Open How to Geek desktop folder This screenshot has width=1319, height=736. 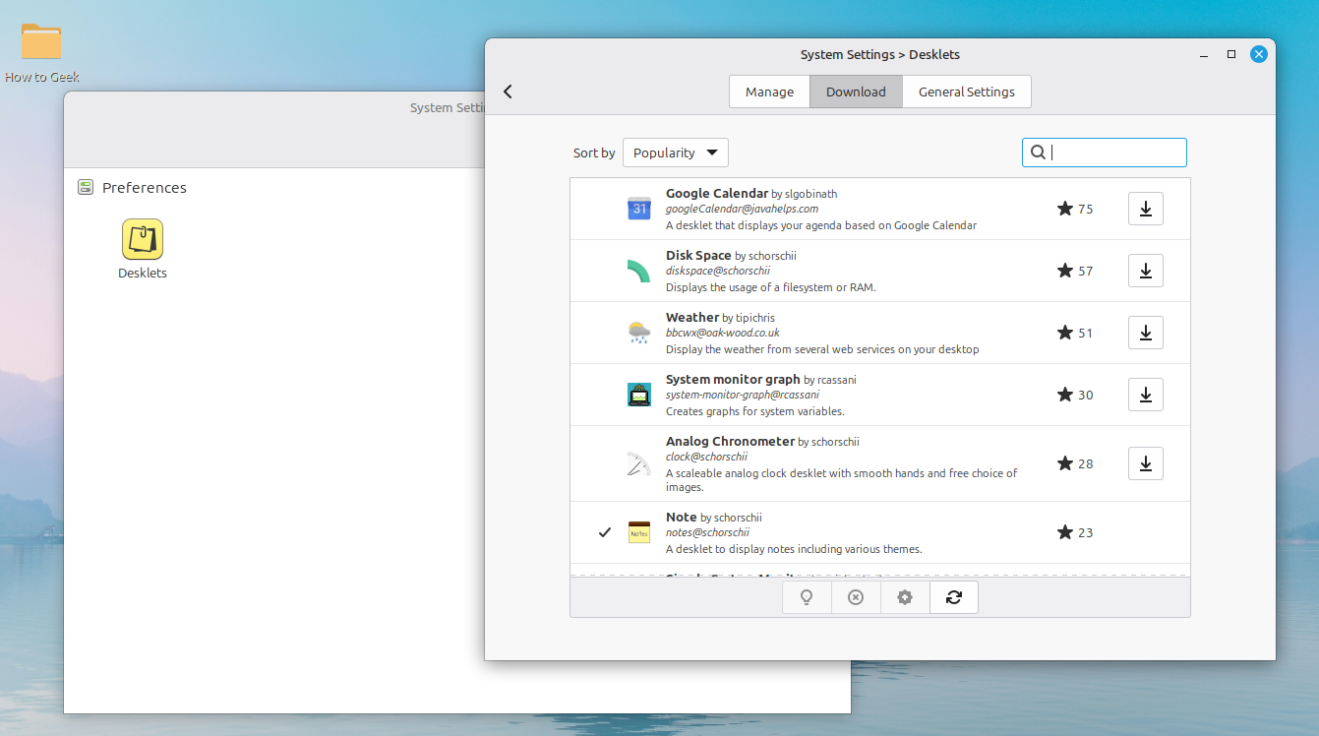coord(41,53)
